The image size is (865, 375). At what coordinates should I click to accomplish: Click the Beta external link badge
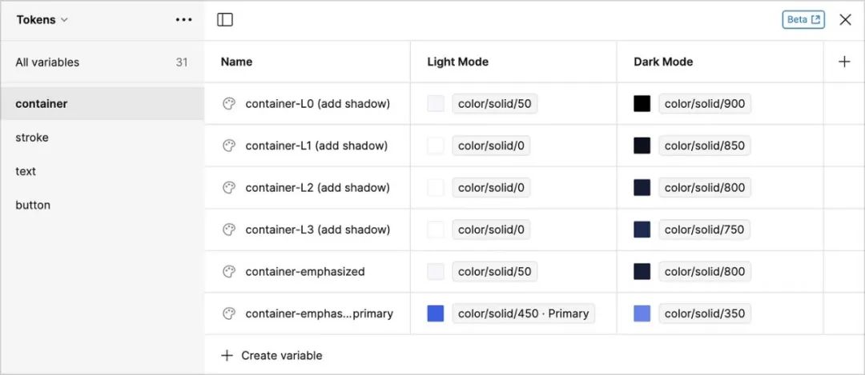(803, 20)
